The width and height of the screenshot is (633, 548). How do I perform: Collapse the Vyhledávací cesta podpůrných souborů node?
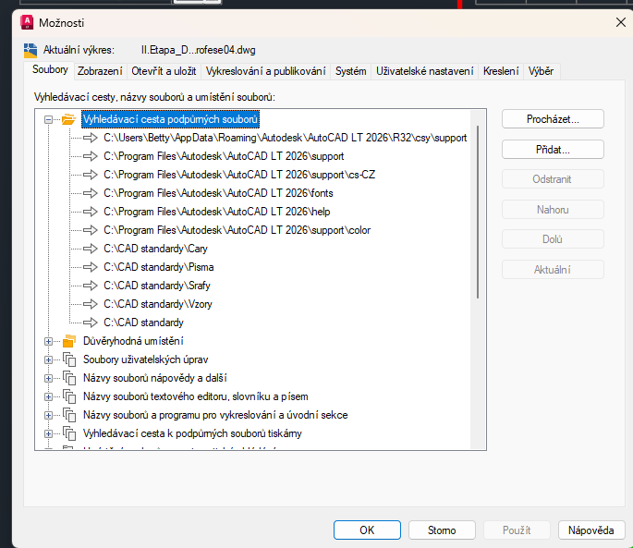[49, 119]
